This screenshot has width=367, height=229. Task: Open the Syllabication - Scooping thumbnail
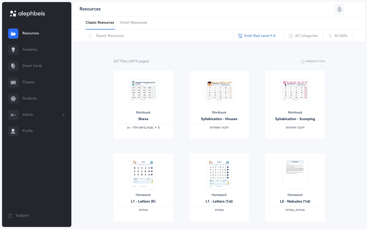pyautogui.click(x=295, y=91)
